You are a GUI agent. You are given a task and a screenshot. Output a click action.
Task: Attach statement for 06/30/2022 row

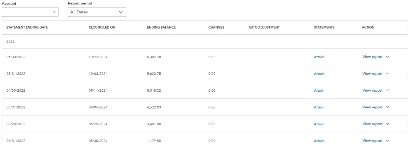click(x=319, y=57)
